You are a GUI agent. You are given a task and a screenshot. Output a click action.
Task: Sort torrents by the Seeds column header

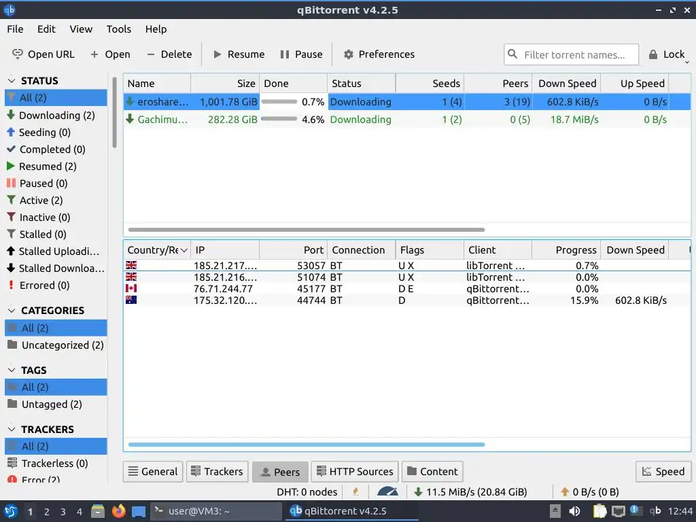(430, 84)
